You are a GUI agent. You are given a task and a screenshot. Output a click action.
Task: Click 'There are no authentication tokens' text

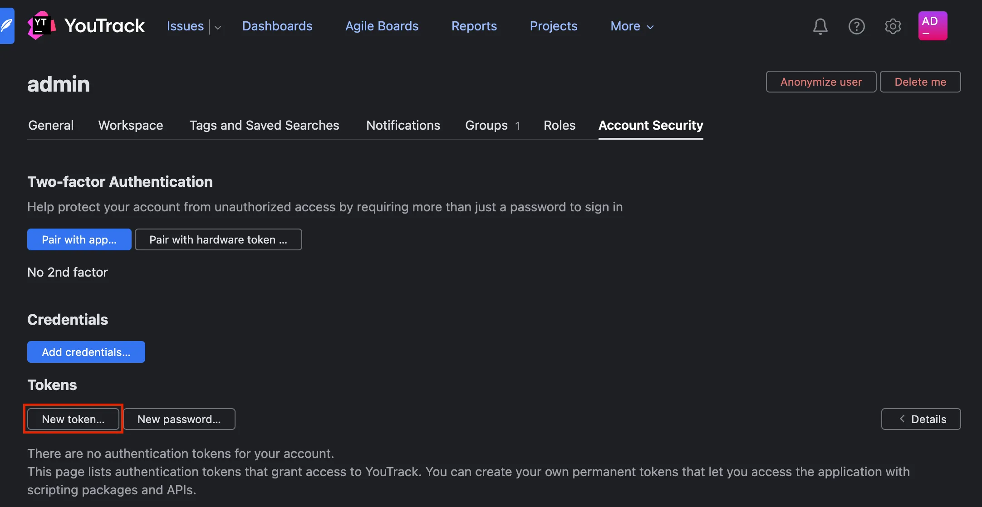[181, 453]
